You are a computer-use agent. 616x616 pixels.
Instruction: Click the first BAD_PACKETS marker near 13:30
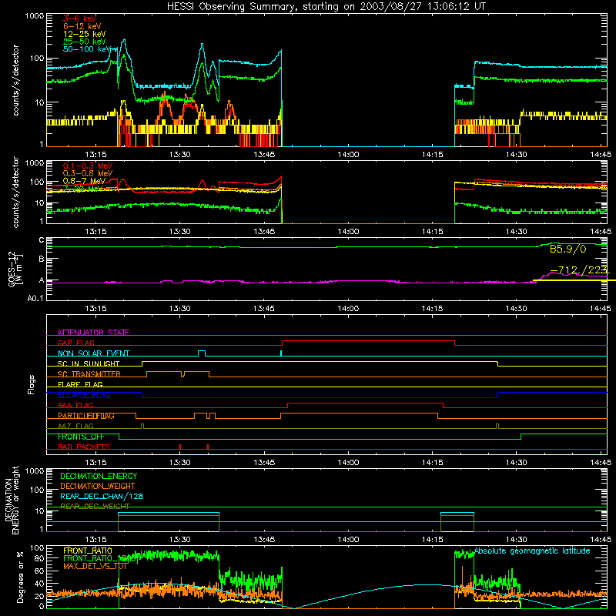(x=180, y=447)
